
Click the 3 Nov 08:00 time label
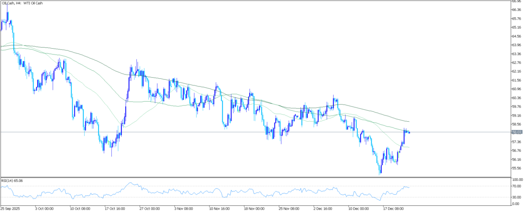pos(185,209)
